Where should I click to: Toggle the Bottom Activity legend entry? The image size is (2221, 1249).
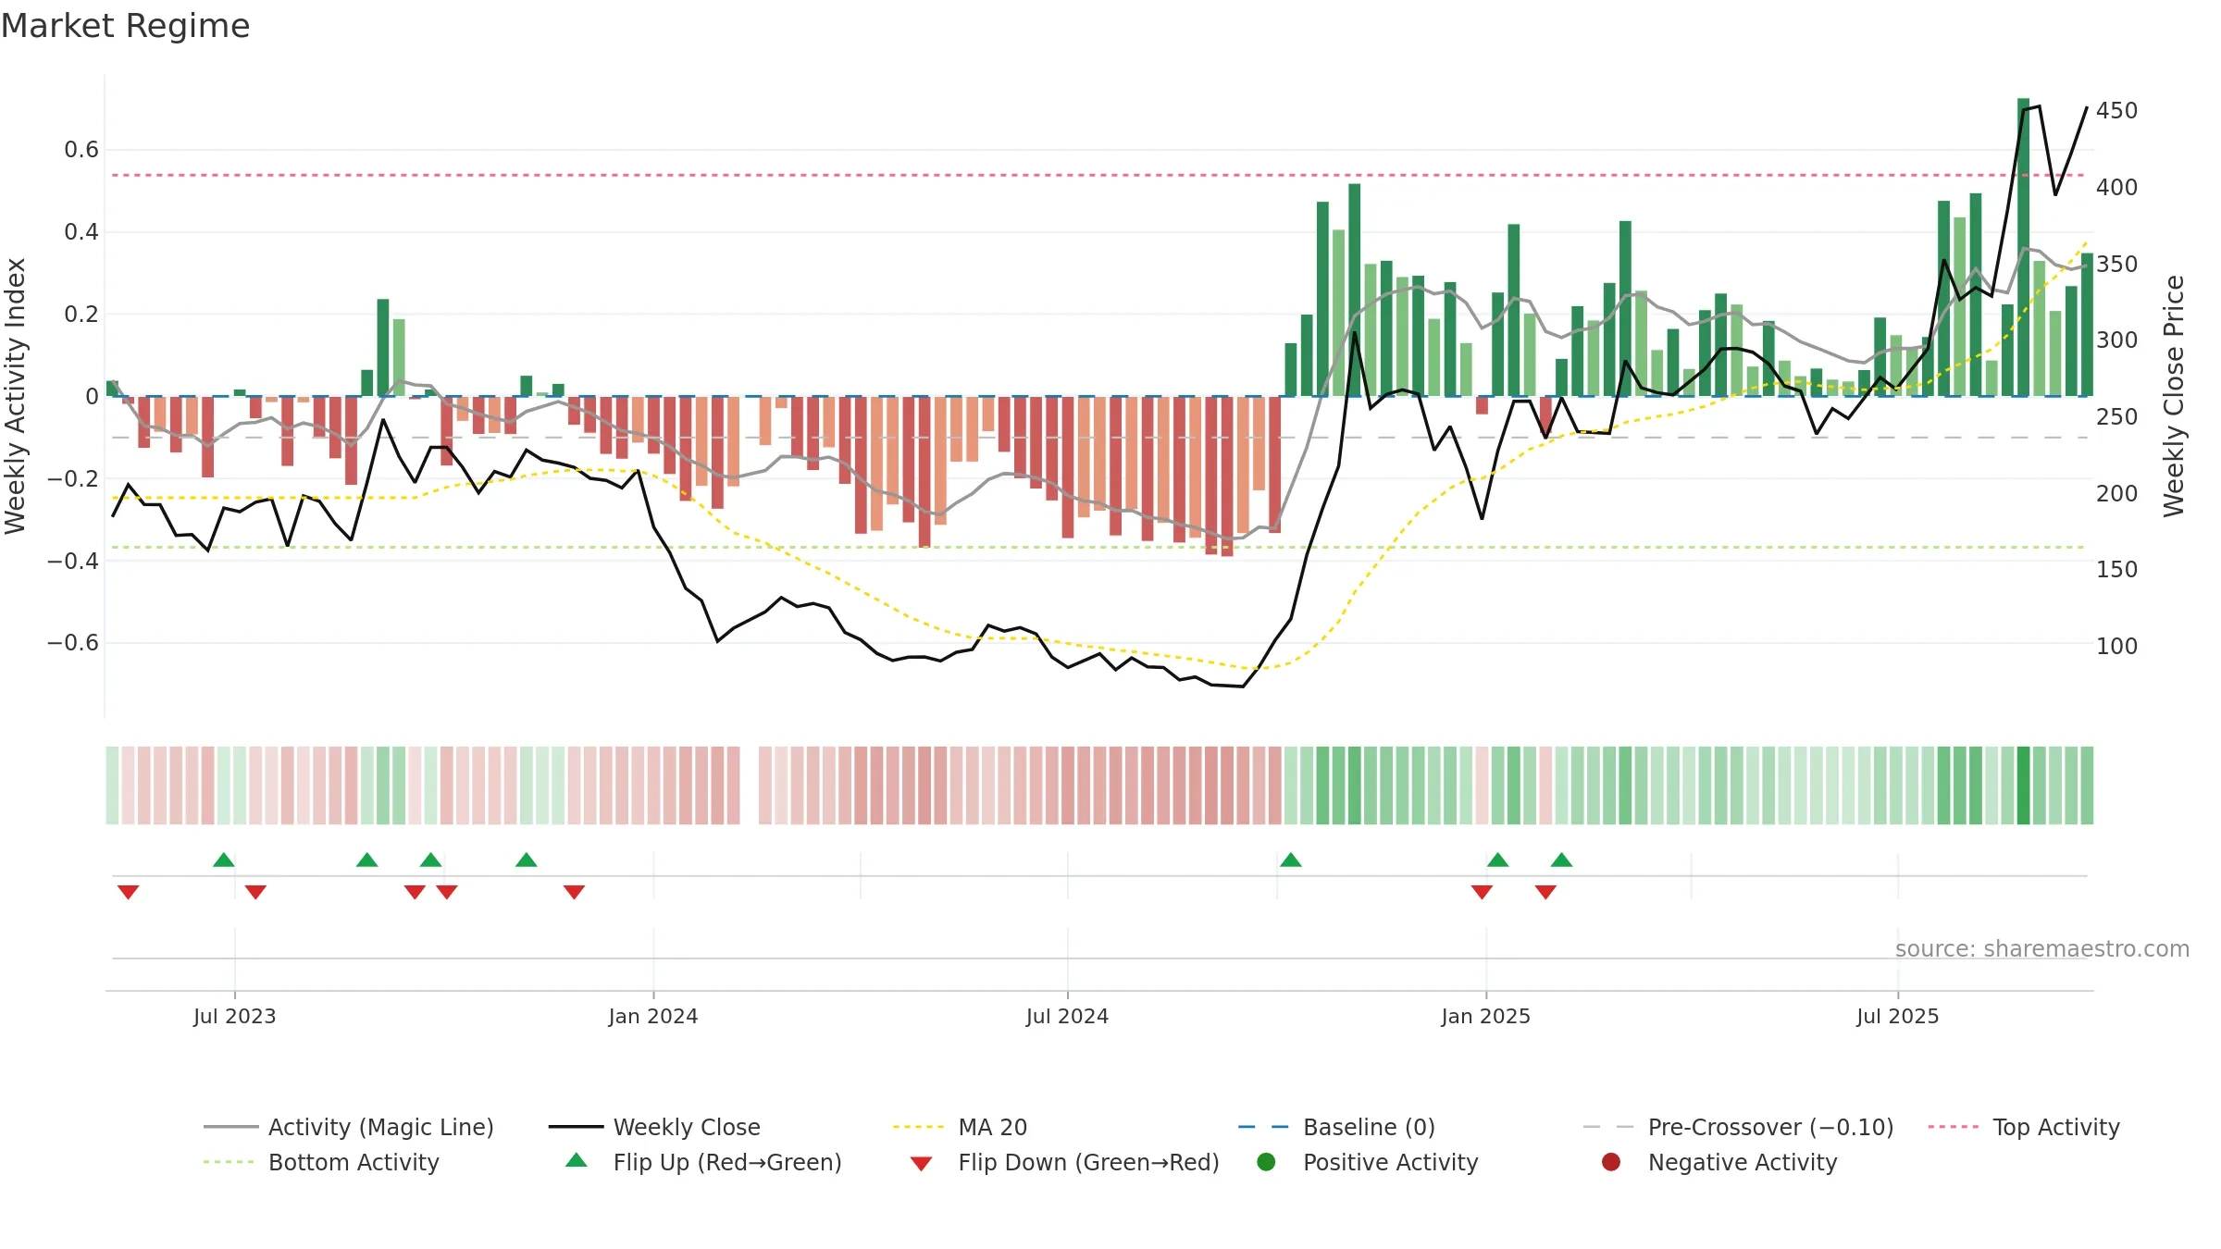[321, 1162]
